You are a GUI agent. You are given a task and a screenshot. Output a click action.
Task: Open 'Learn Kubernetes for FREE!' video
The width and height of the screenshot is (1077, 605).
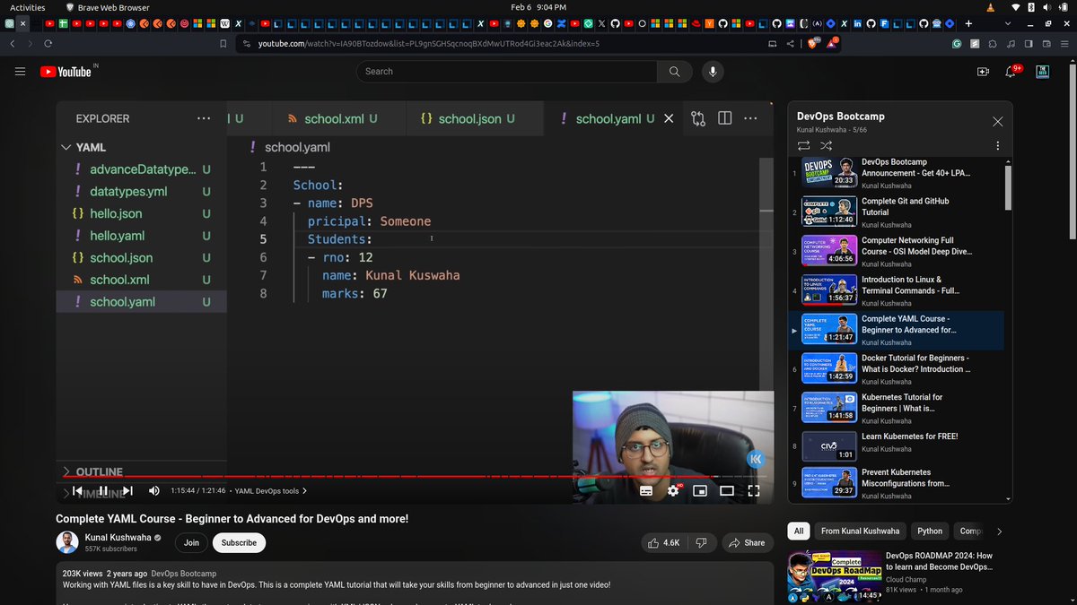(x=896, y=448)
